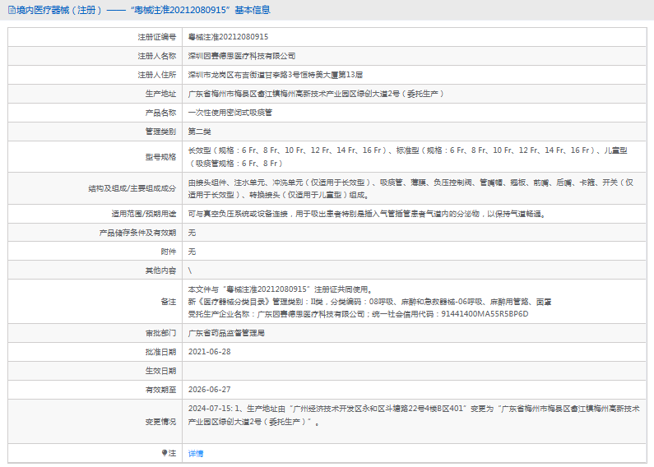Click the 生效日期 label
This screenshot has width=654, height=467.
(160, 371)
